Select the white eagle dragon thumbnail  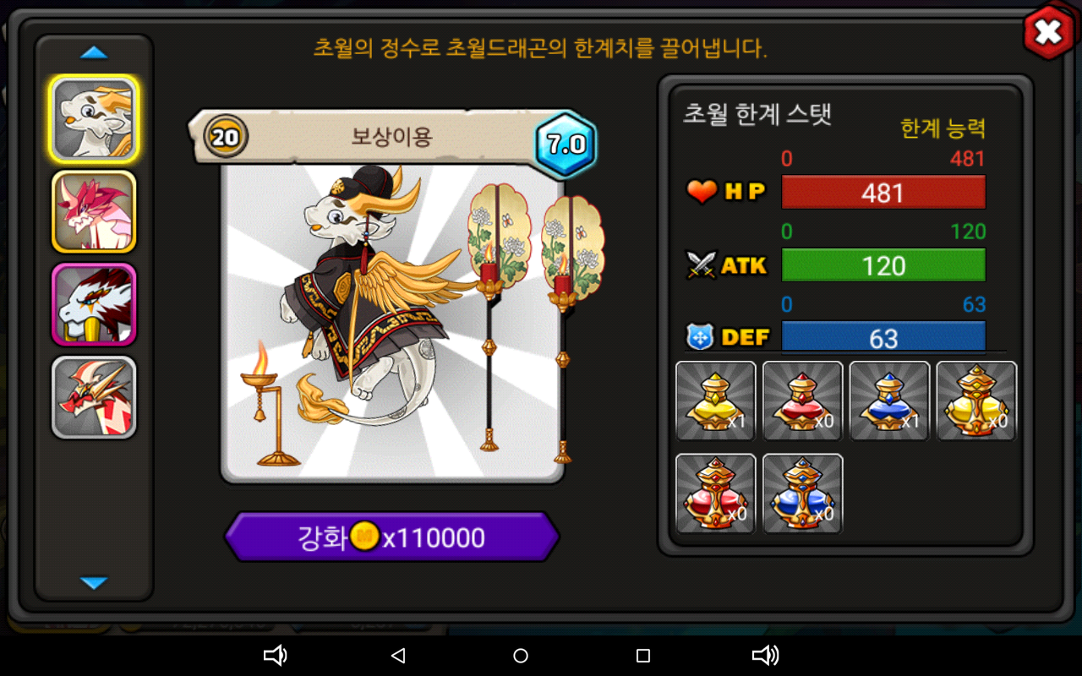click(94, 304)
